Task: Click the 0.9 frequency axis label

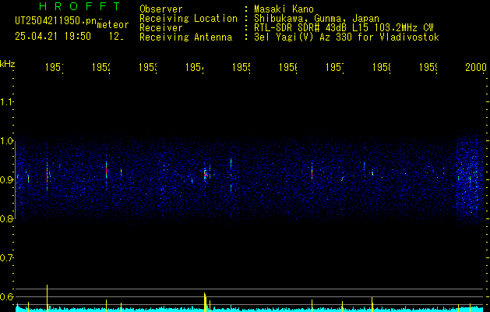Action: coord(6,180)
